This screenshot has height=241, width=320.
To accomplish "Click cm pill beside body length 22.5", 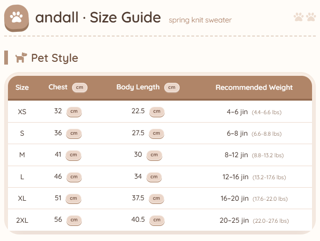I will pyautogui.click(x=156, y=111).
